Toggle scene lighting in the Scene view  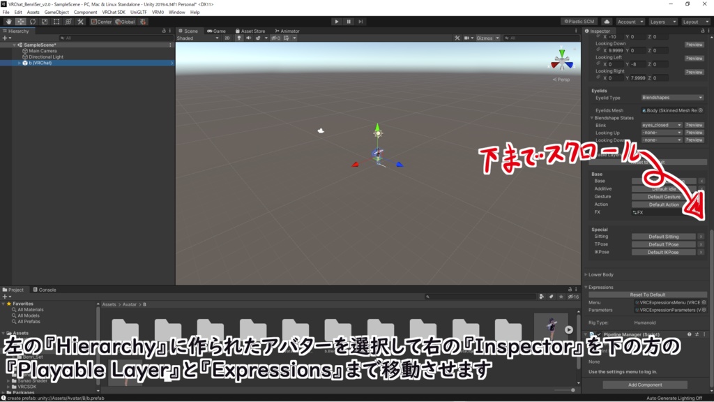239,38
